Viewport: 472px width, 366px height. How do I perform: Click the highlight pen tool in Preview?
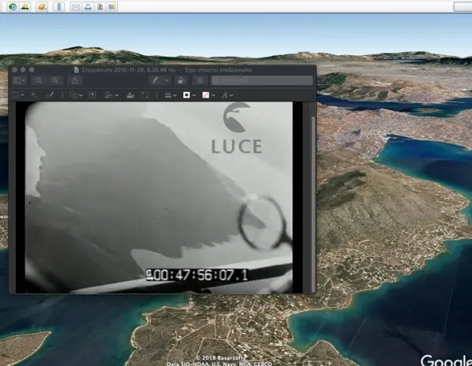click(x=155, y=80)
